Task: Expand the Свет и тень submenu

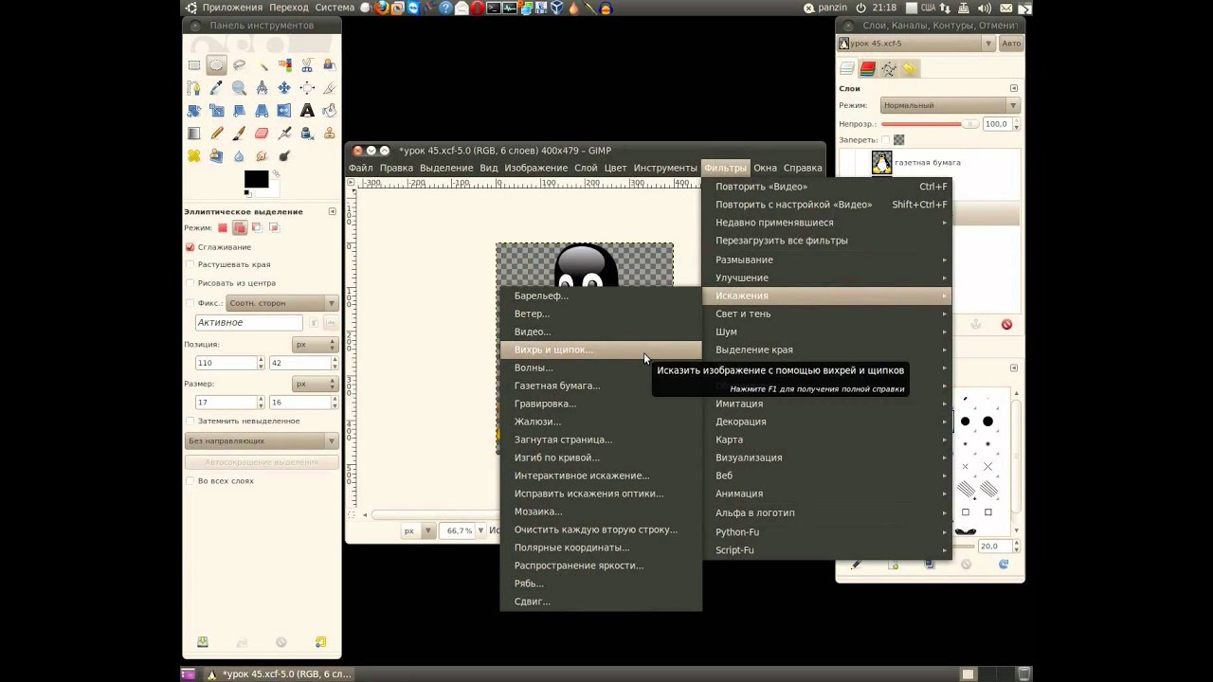Action: pyautogui.click(x=826, y=314)
